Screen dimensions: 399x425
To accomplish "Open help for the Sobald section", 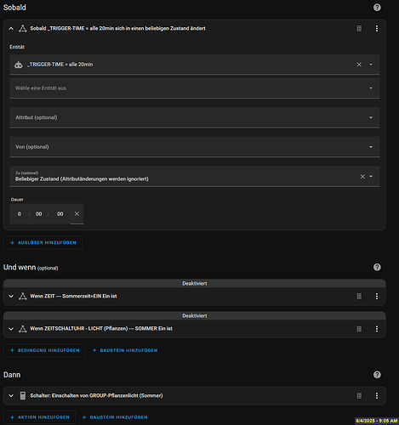I will (x=377, y=8).
